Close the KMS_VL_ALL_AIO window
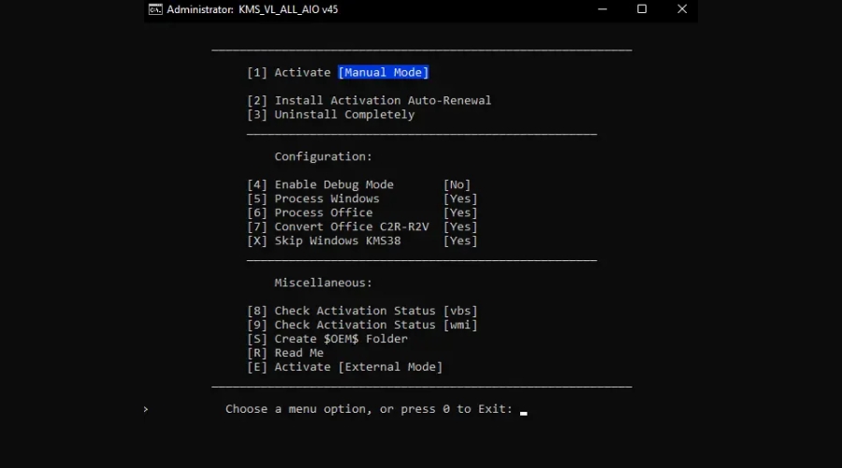Viewport: 842px width, 468px height. (682, 9)
